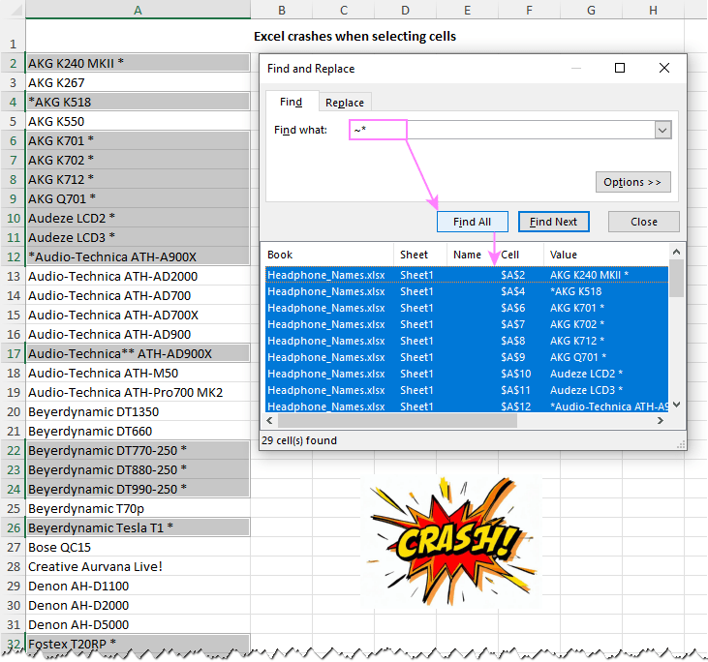Select row 28 header
The width and height of the screenshot is (708, 662).
point(13,566)
